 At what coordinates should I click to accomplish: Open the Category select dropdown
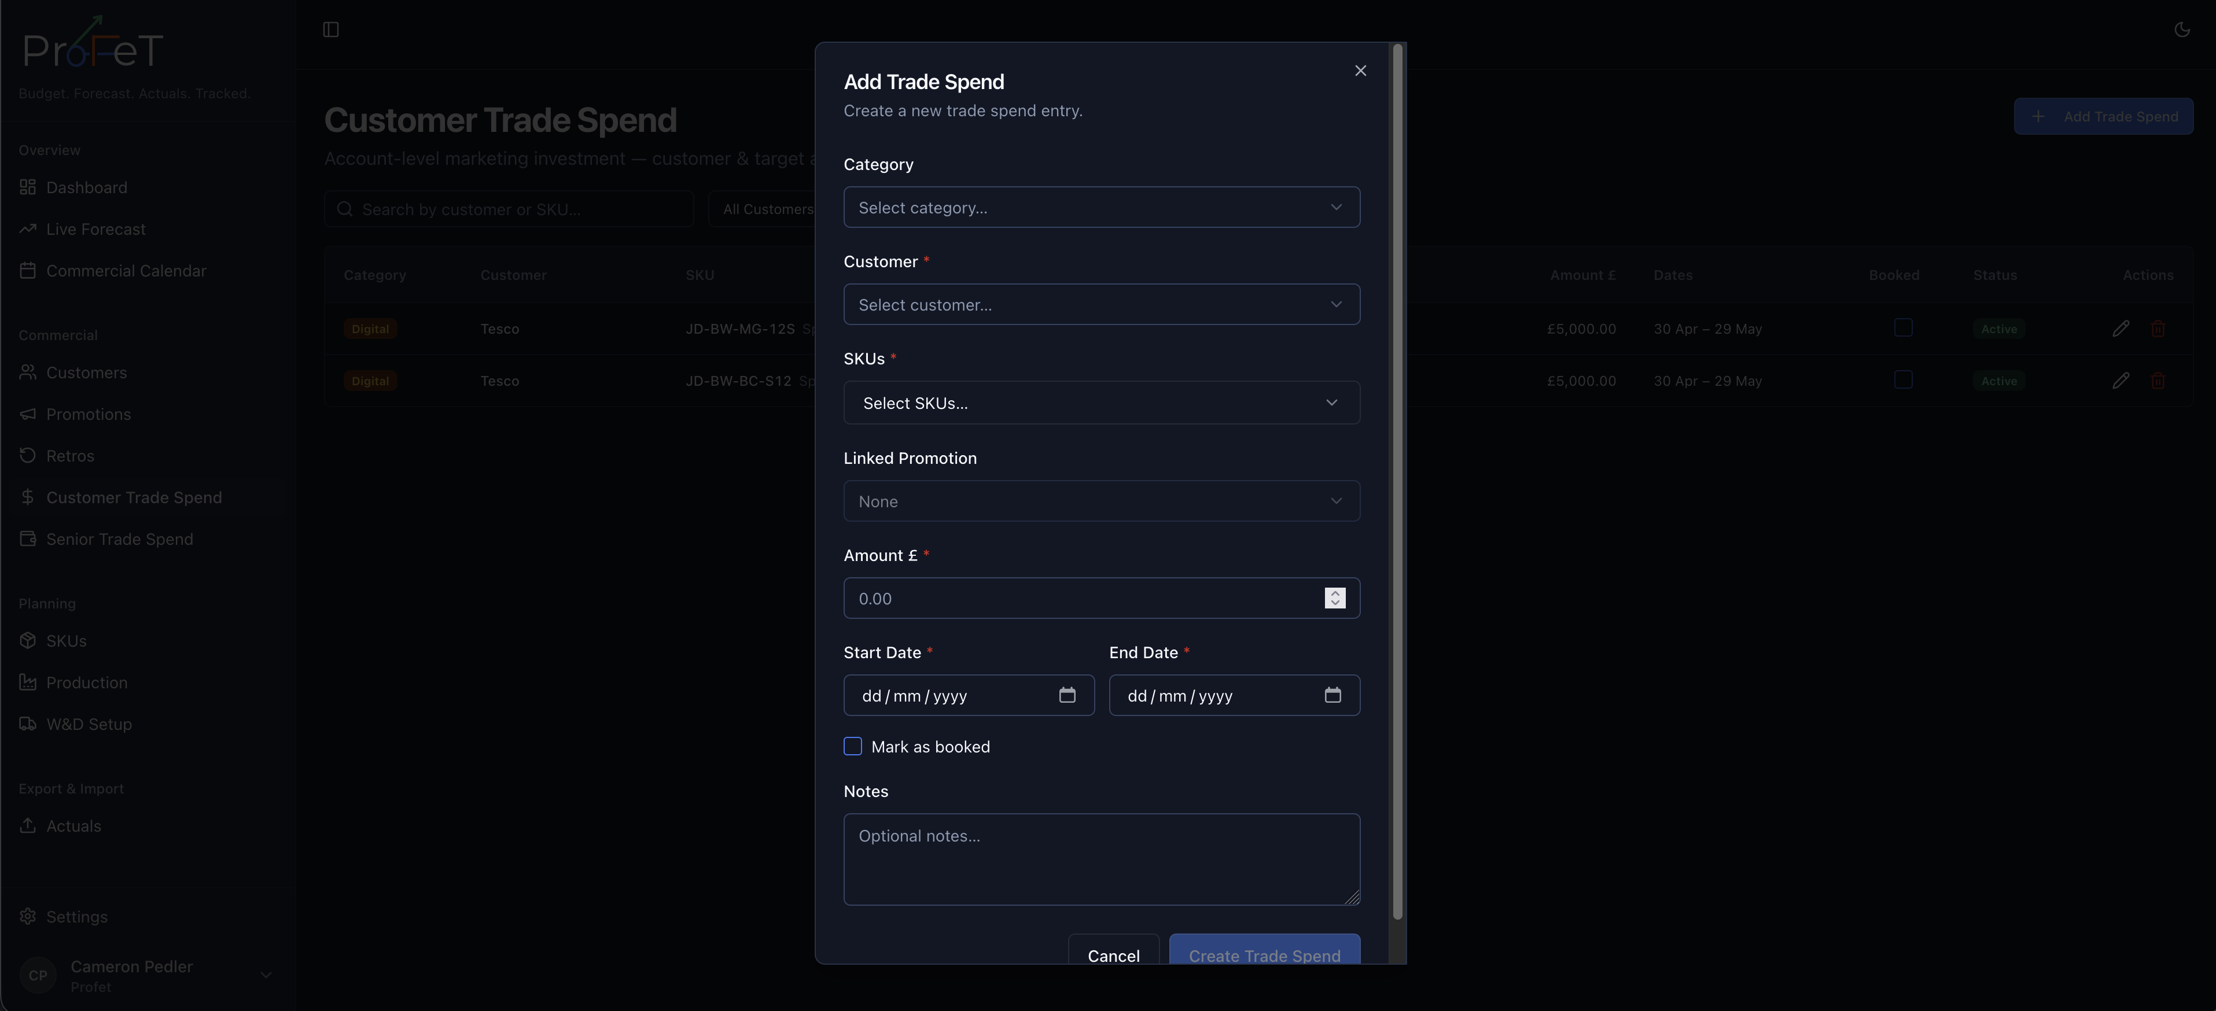pos(1101,207)
